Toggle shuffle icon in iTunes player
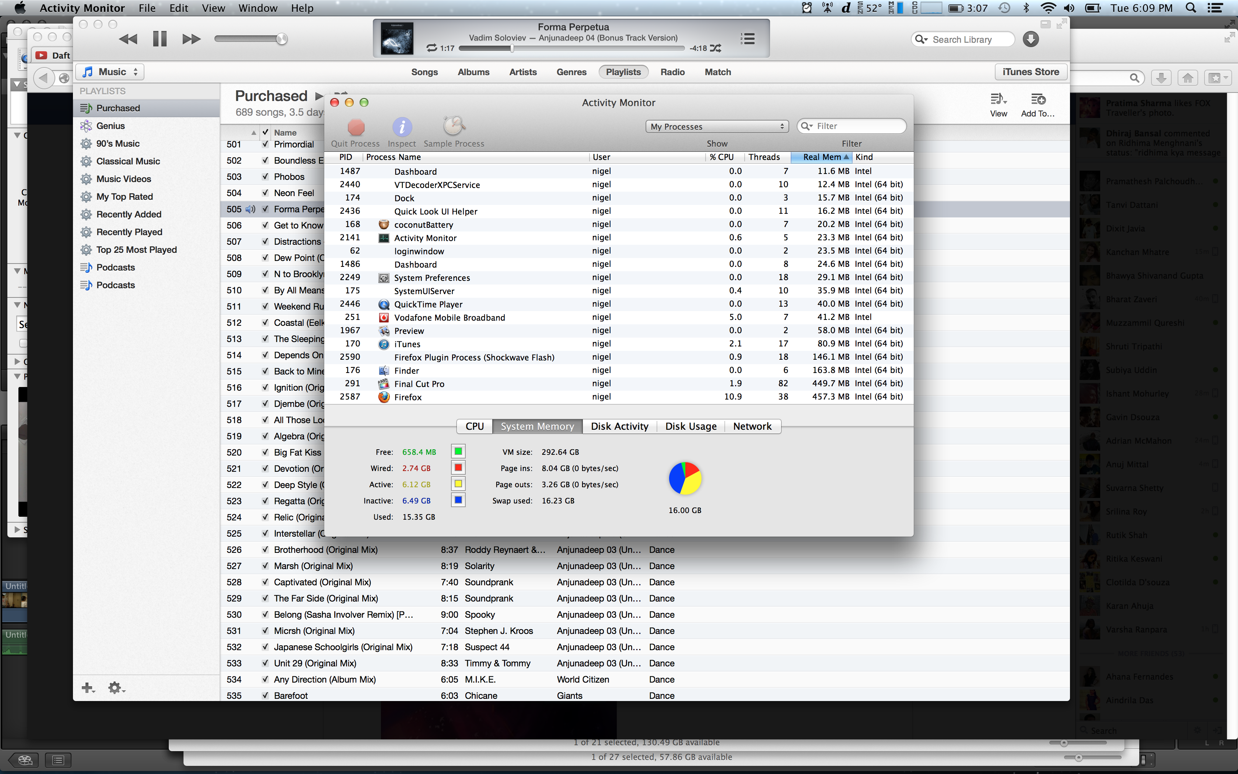The image size is (1238, 774). click(716, 48)
